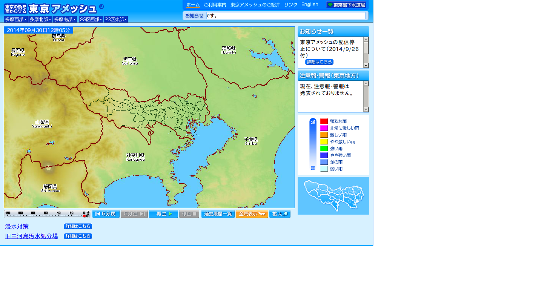The image size is (550, 304).
Task: Click the map timestamp 2014年09月30日12時05分
Action: tap(38, 30)
